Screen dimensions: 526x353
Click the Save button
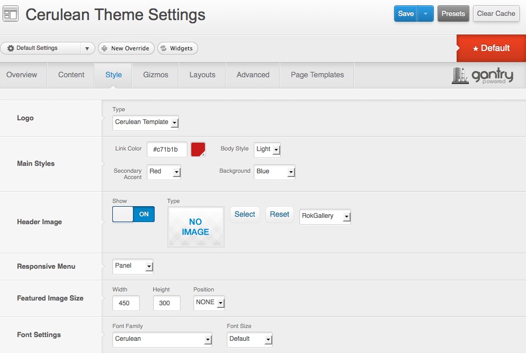406,14
